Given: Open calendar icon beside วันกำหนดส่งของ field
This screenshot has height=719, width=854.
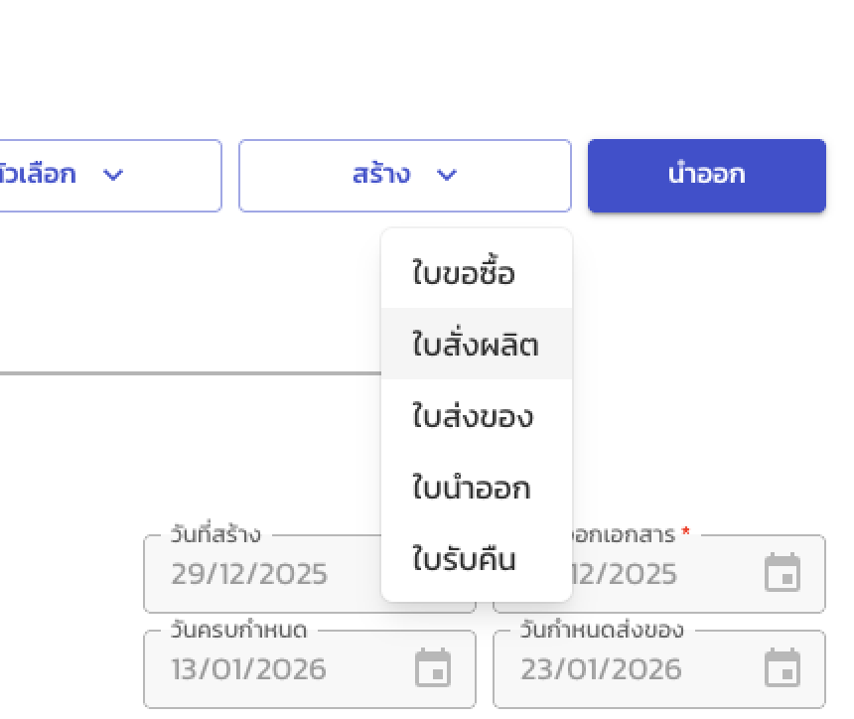Looking at the screenshot, I should pos(783,669).
